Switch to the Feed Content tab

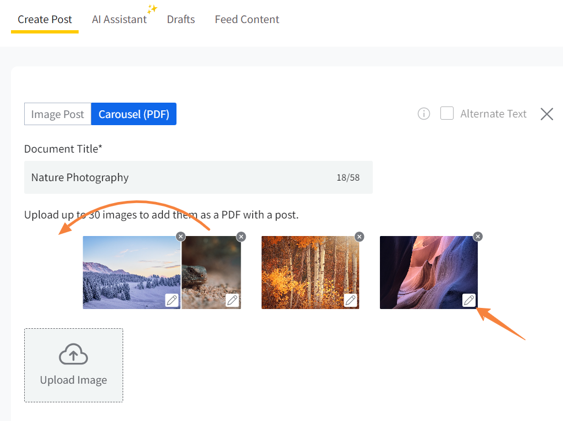pos(247,19)
